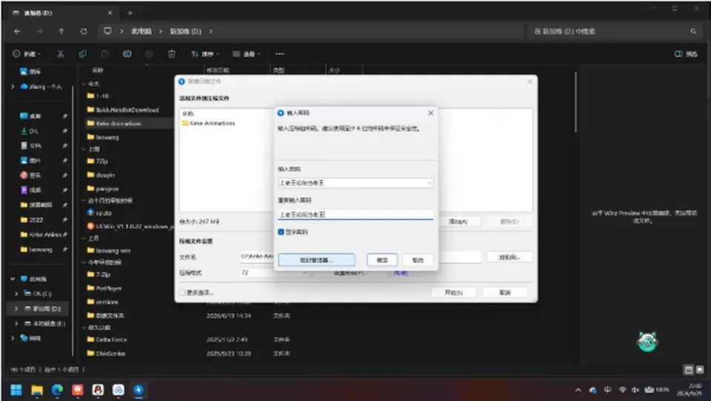Screen dimensions: 711x401
Task: Open File Explorer from the taskbar
Action: coord(37,390)
